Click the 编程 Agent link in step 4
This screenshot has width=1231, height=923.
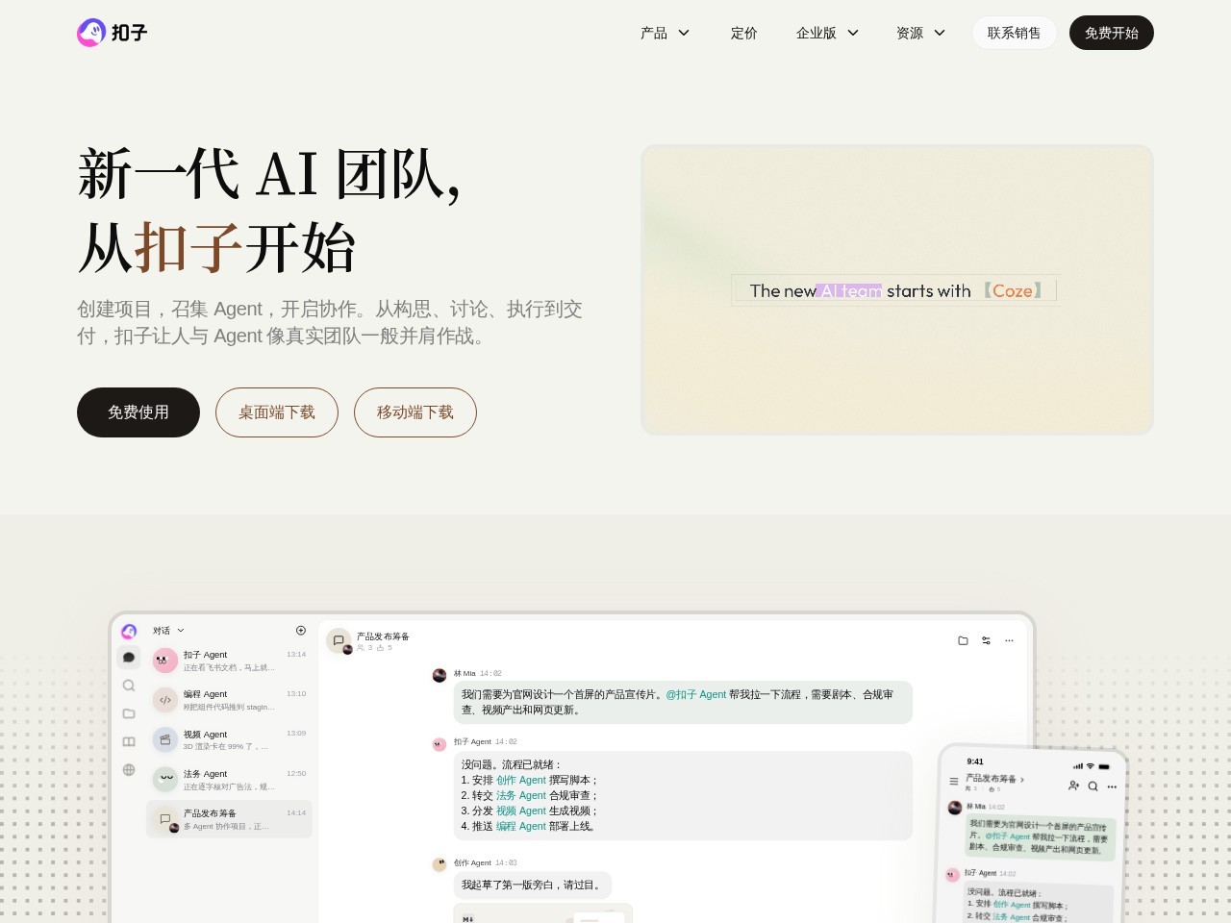[x=521, y=826]
